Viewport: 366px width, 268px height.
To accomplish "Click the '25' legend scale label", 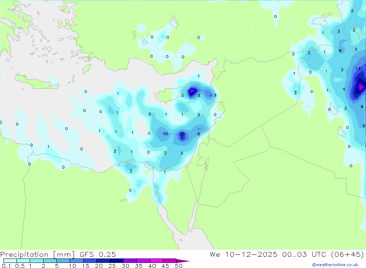I will [x=112, y=266].
